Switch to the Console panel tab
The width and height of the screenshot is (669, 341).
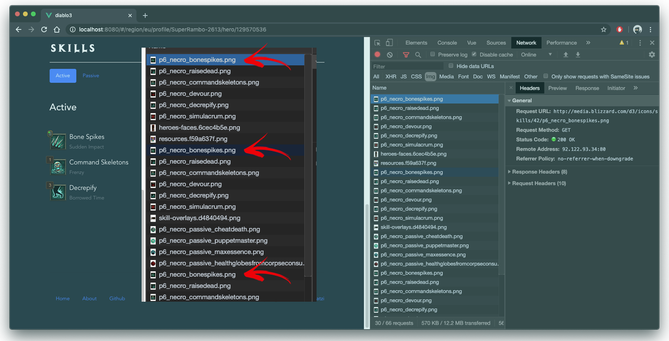(x=447, y=43)
